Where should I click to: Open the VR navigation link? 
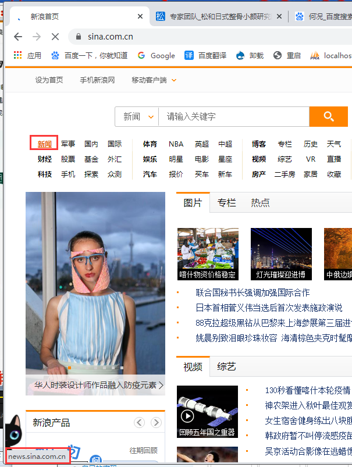pos(311,159)
